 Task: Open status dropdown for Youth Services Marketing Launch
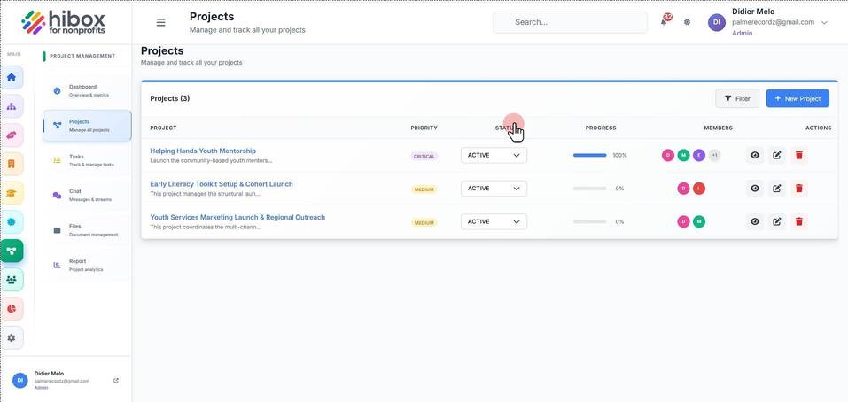coord(494,221)
